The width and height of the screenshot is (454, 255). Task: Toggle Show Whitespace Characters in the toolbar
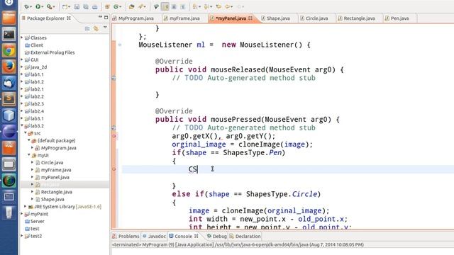click(x=183, y=6)
